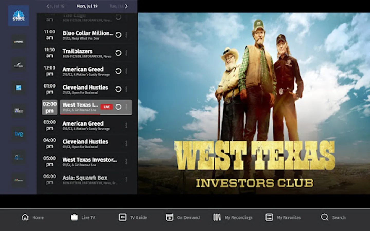
Task: Open more options for 12:00 pm American Greed
Action: coord(126,71)
